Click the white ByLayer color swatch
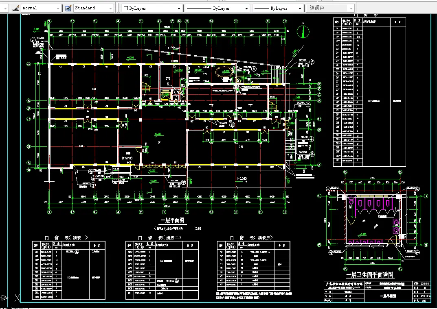437x309 pixels. [126, 9]
